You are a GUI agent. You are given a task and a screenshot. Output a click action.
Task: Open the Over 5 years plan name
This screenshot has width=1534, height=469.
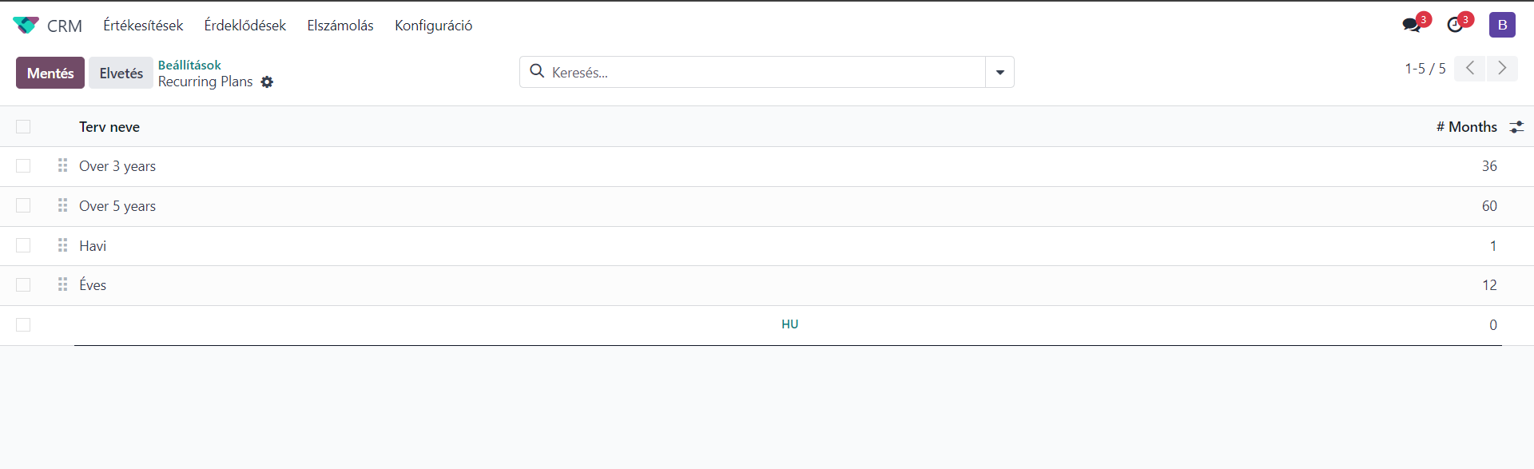pos(117,206)
